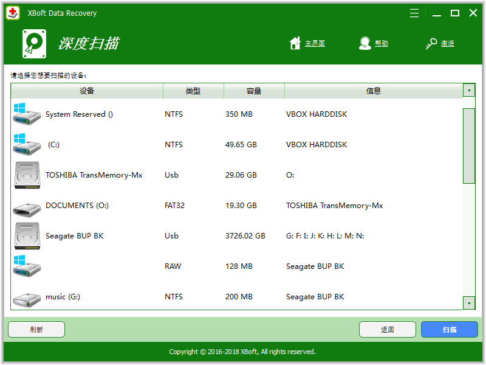Click the 刷新 refresh button
486x365 pixels.
(36, 329)
